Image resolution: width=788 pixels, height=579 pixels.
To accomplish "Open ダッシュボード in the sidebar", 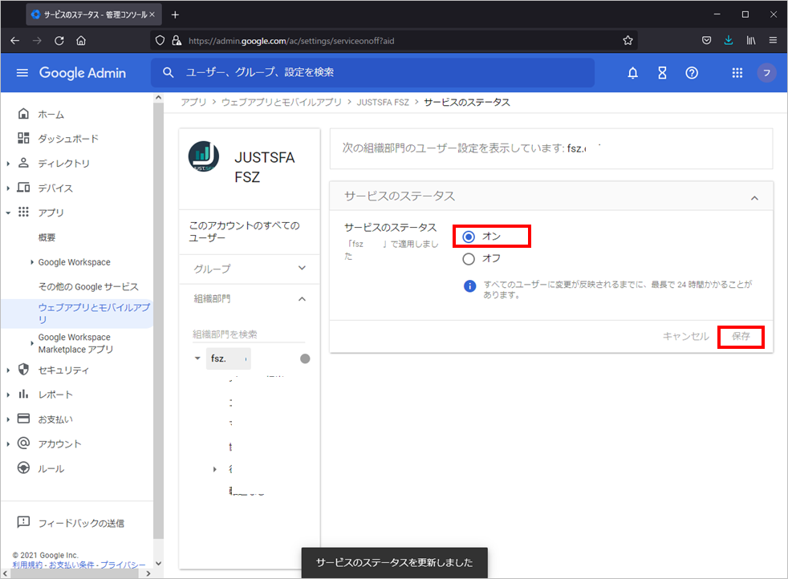I will 68,139.
